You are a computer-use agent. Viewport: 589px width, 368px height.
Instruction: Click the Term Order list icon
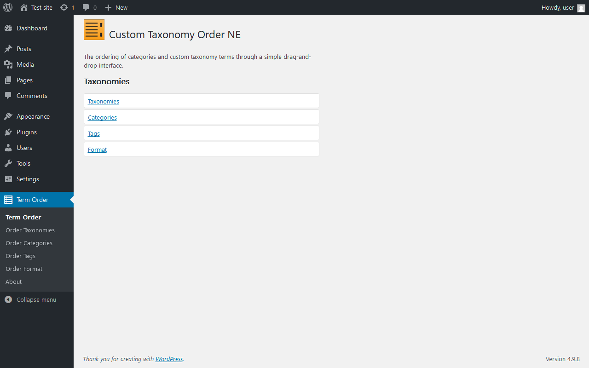tap(8, 200)
